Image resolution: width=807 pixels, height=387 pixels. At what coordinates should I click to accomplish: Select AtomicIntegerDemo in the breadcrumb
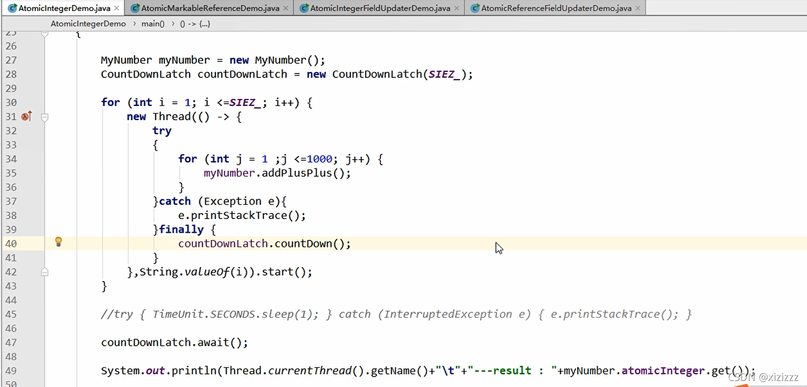pos(88,24)
